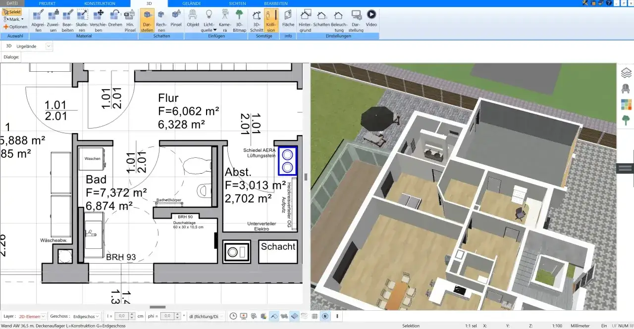Open the color materials palette in sidebar

627,104
